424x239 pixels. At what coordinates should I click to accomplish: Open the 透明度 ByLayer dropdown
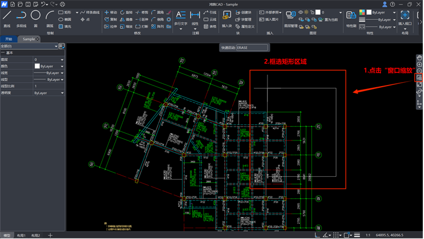click(49, 93)
